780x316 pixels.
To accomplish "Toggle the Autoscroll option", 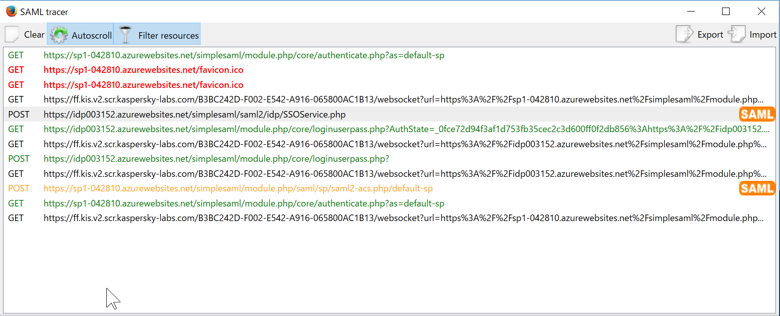I will [x=81, y=34].
